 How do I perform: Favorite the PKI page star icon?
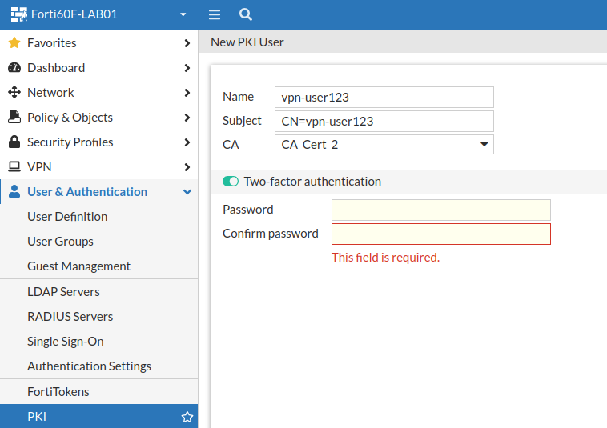point(187,417)
